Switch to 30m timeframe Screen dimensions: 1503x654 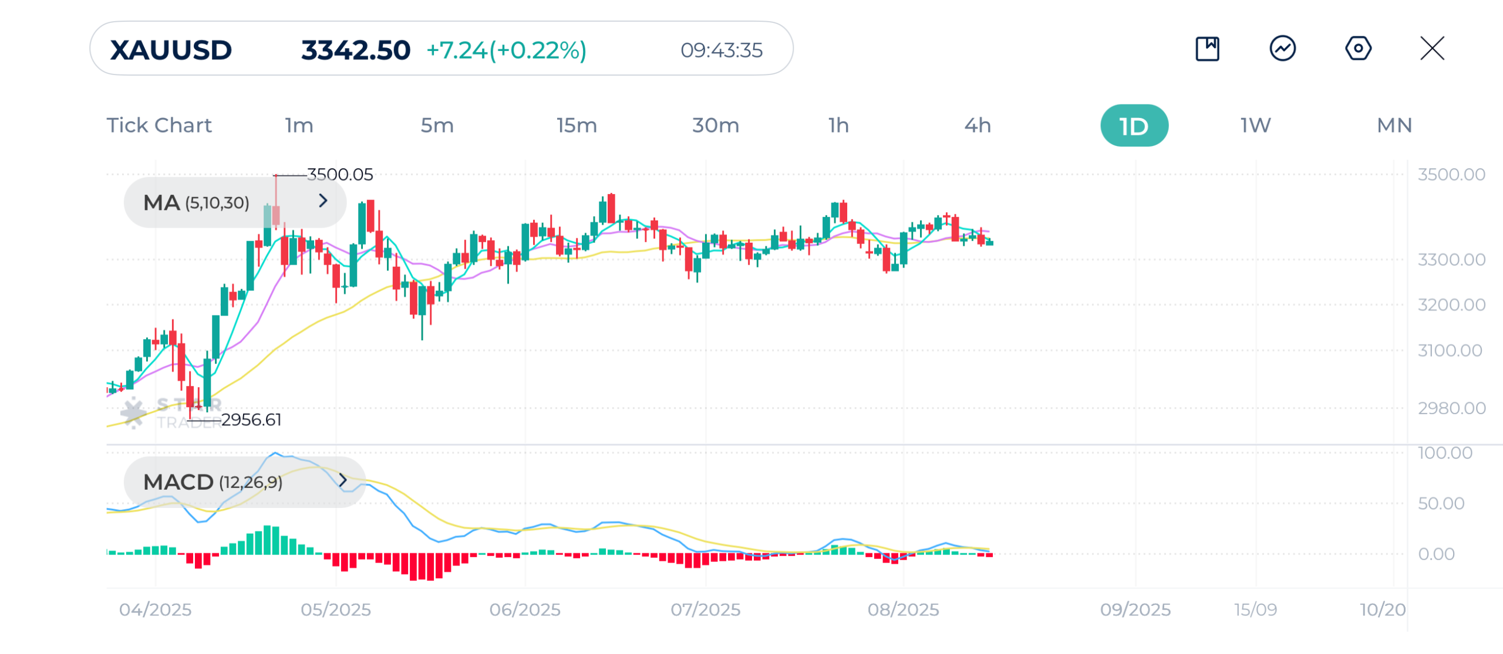[x=715, y=126]
